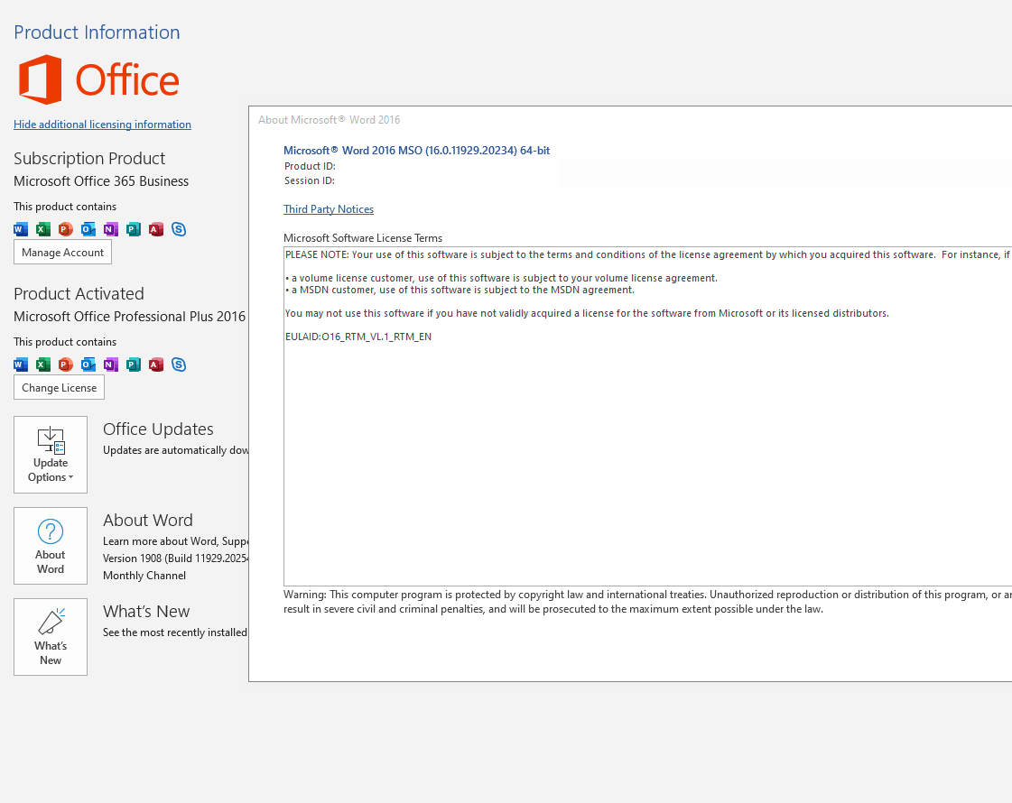Click the Publisher icon under Subscription Product
The width and height of the screenshot is (1012, 803).
pyautogui.click(x=134, y=229)
